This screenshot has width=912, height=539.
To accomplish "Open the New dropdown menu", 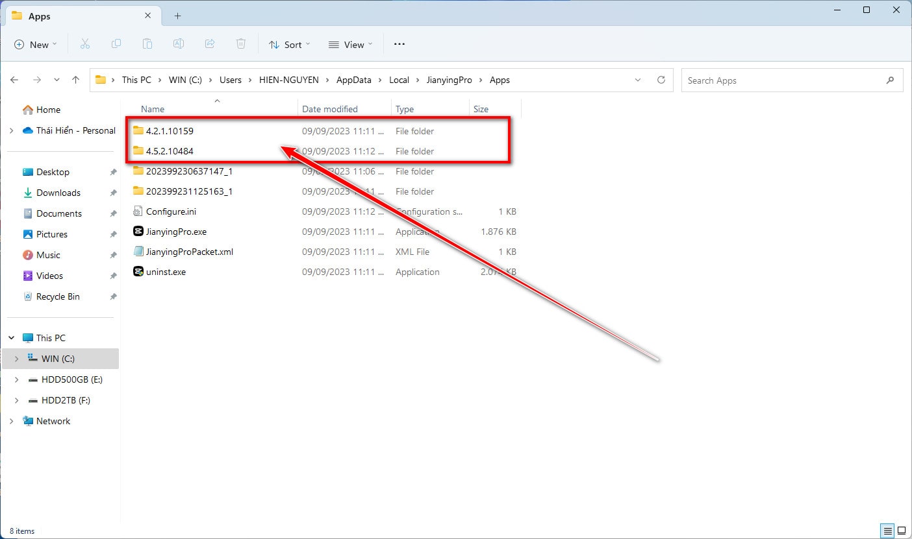I will pyautogui.click(x=35, y=44).
